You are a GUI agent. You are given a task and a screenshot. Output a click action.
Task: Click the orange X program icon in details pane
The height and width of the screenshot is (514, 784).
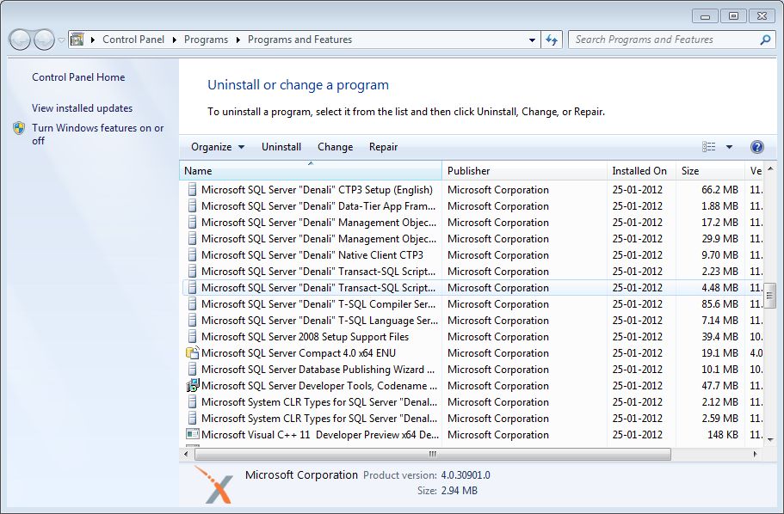coord(214,485)
